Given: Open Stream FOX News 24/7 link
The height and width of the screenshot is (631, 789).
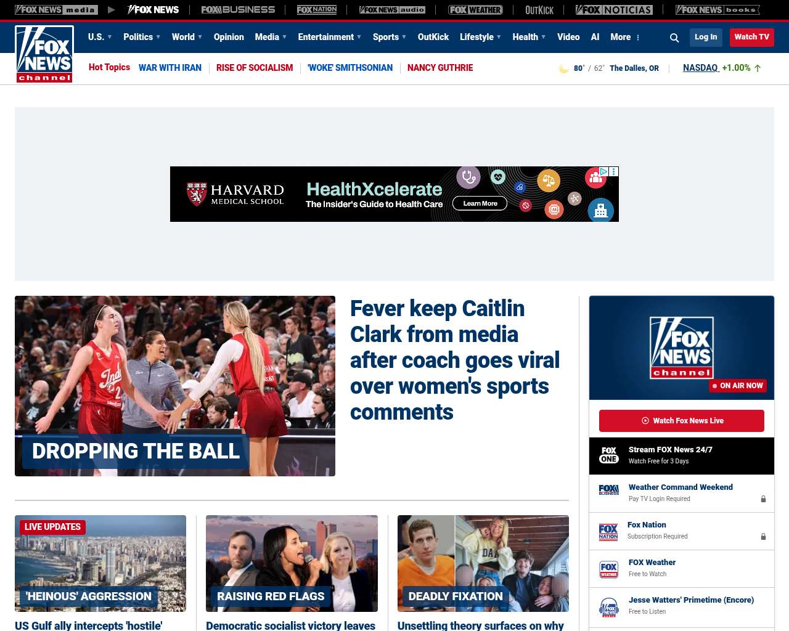Looking at the screenshot, I should (671, 450).
